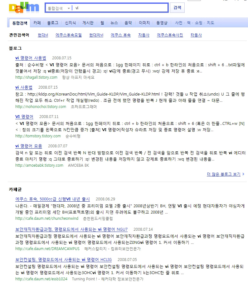Visit the shagall.tistory.com URL
248x285 pixels.
coord(36,77)
